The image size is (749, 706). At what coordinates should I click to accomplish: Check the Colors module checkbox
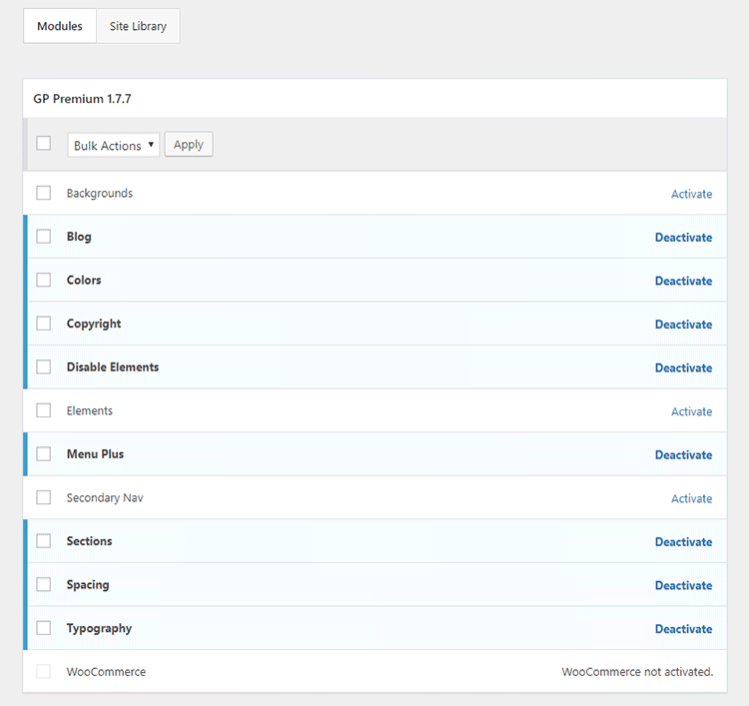(44, 280)
